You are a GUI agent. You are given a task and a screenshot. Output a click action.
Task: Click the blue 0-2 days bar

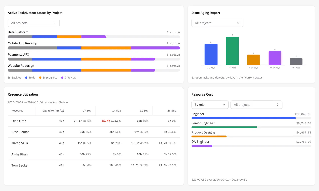[211, 55]
